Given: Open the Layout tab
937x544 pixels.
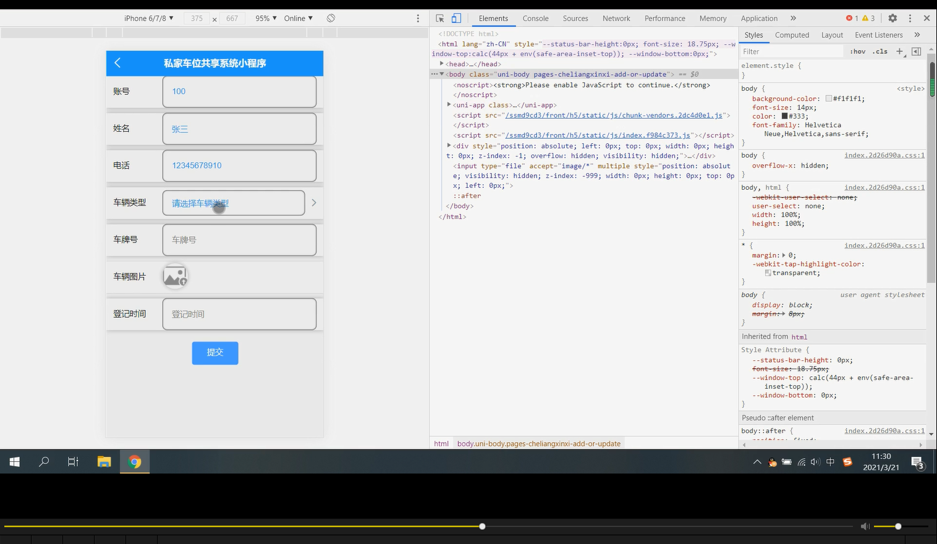Looking at the screenshot, I should click(832, 35).
